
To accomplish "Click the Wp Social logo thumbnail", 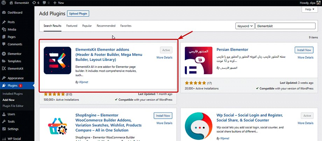I will tap(198, 127).
